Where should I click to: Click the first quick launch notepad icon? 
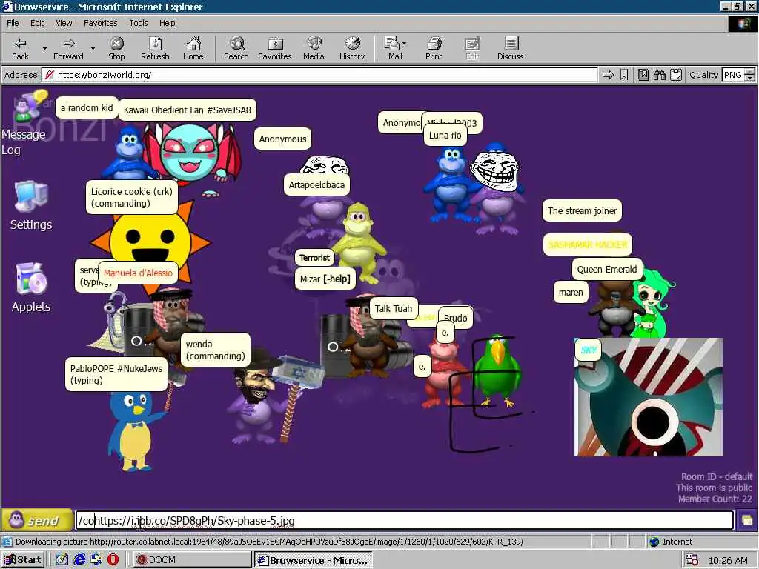[x=62, y=560]
